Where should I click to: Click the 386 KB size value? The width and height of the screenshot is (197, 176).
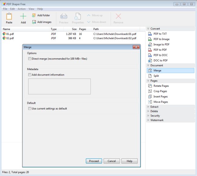(72, 38)
